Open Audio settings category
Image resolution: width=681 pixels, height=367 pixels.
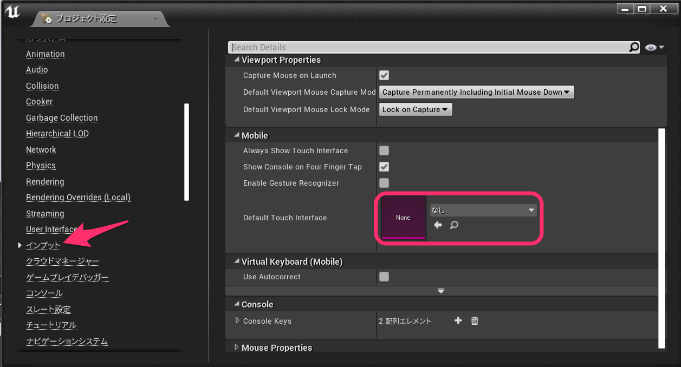point(37,70)
